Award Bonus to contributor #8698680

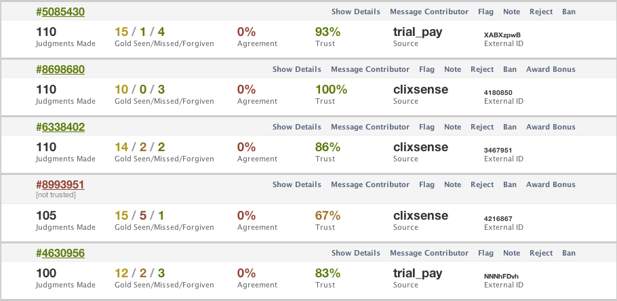(551, 69)
